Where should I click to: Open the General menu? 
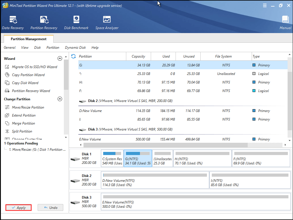pos(10,47)
